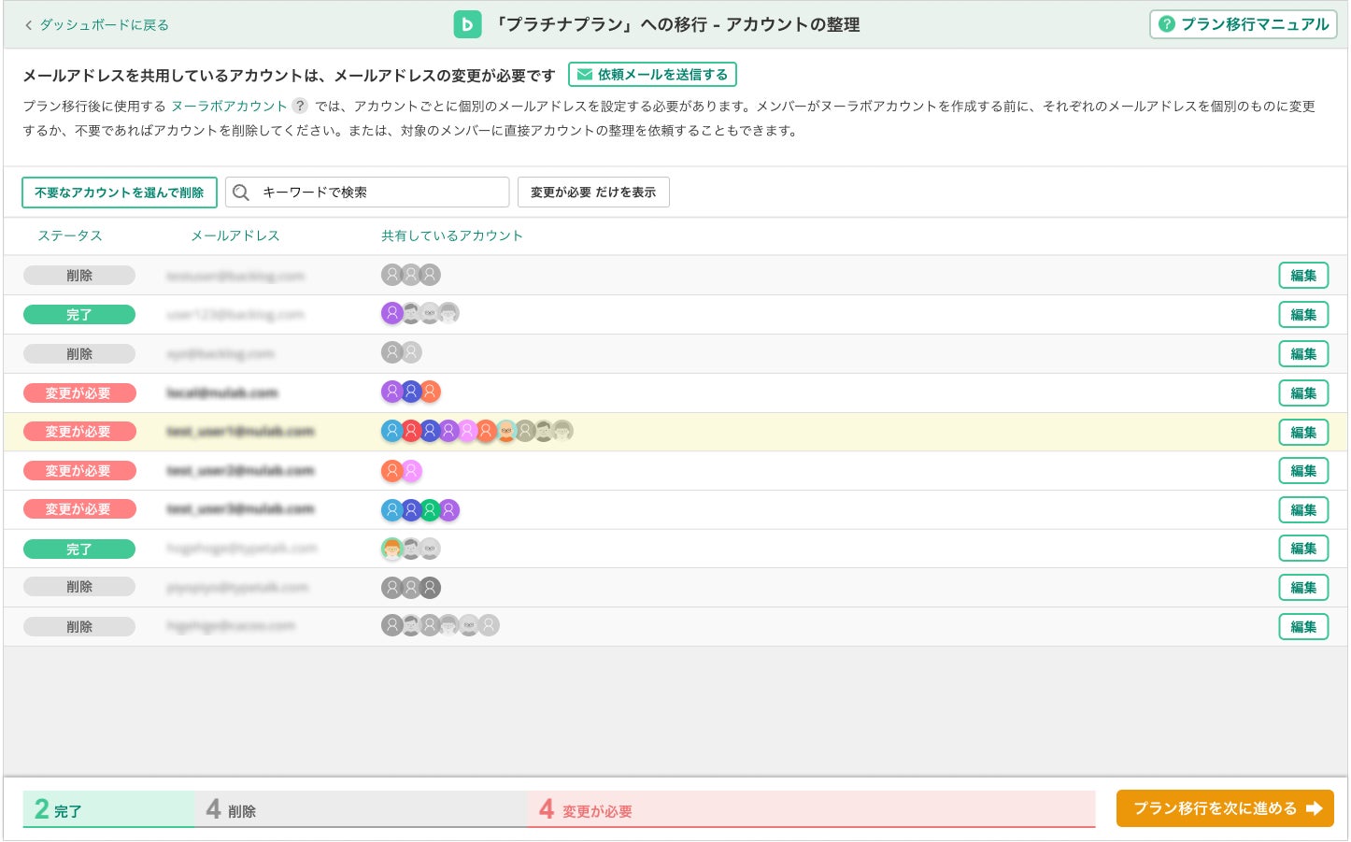This screenshot has width=1351, height=842.
Task: Select the purple avatar in the upper 完了 row
Action: point(392,313)
